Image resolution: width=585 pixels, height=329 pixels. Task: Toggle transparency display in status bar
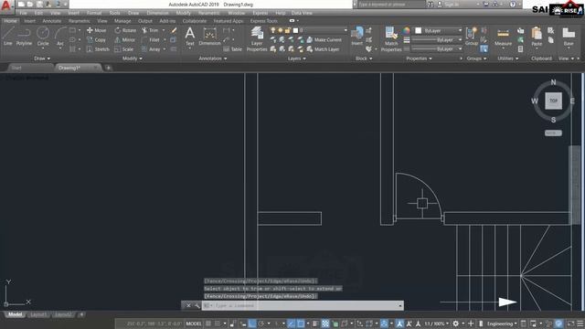[x=325, y=324]
